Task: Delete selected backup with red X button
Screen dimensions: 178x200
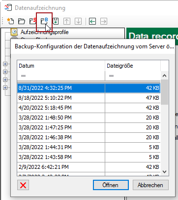Action: (x=23, y=185)
